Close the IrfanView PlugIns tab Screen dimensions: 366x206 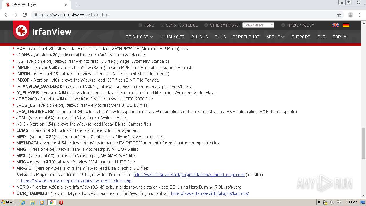pos(66,5)
